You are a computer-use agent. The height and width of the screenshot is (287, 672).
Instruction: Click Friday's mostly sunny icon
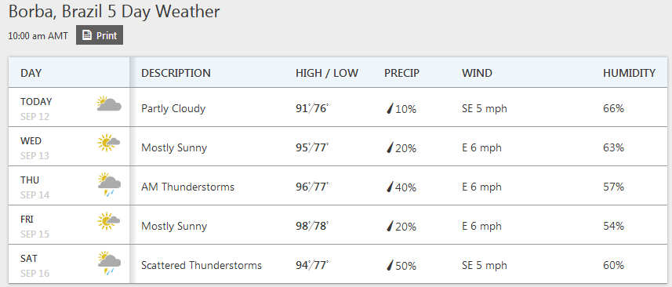click(x=108, y=221)
